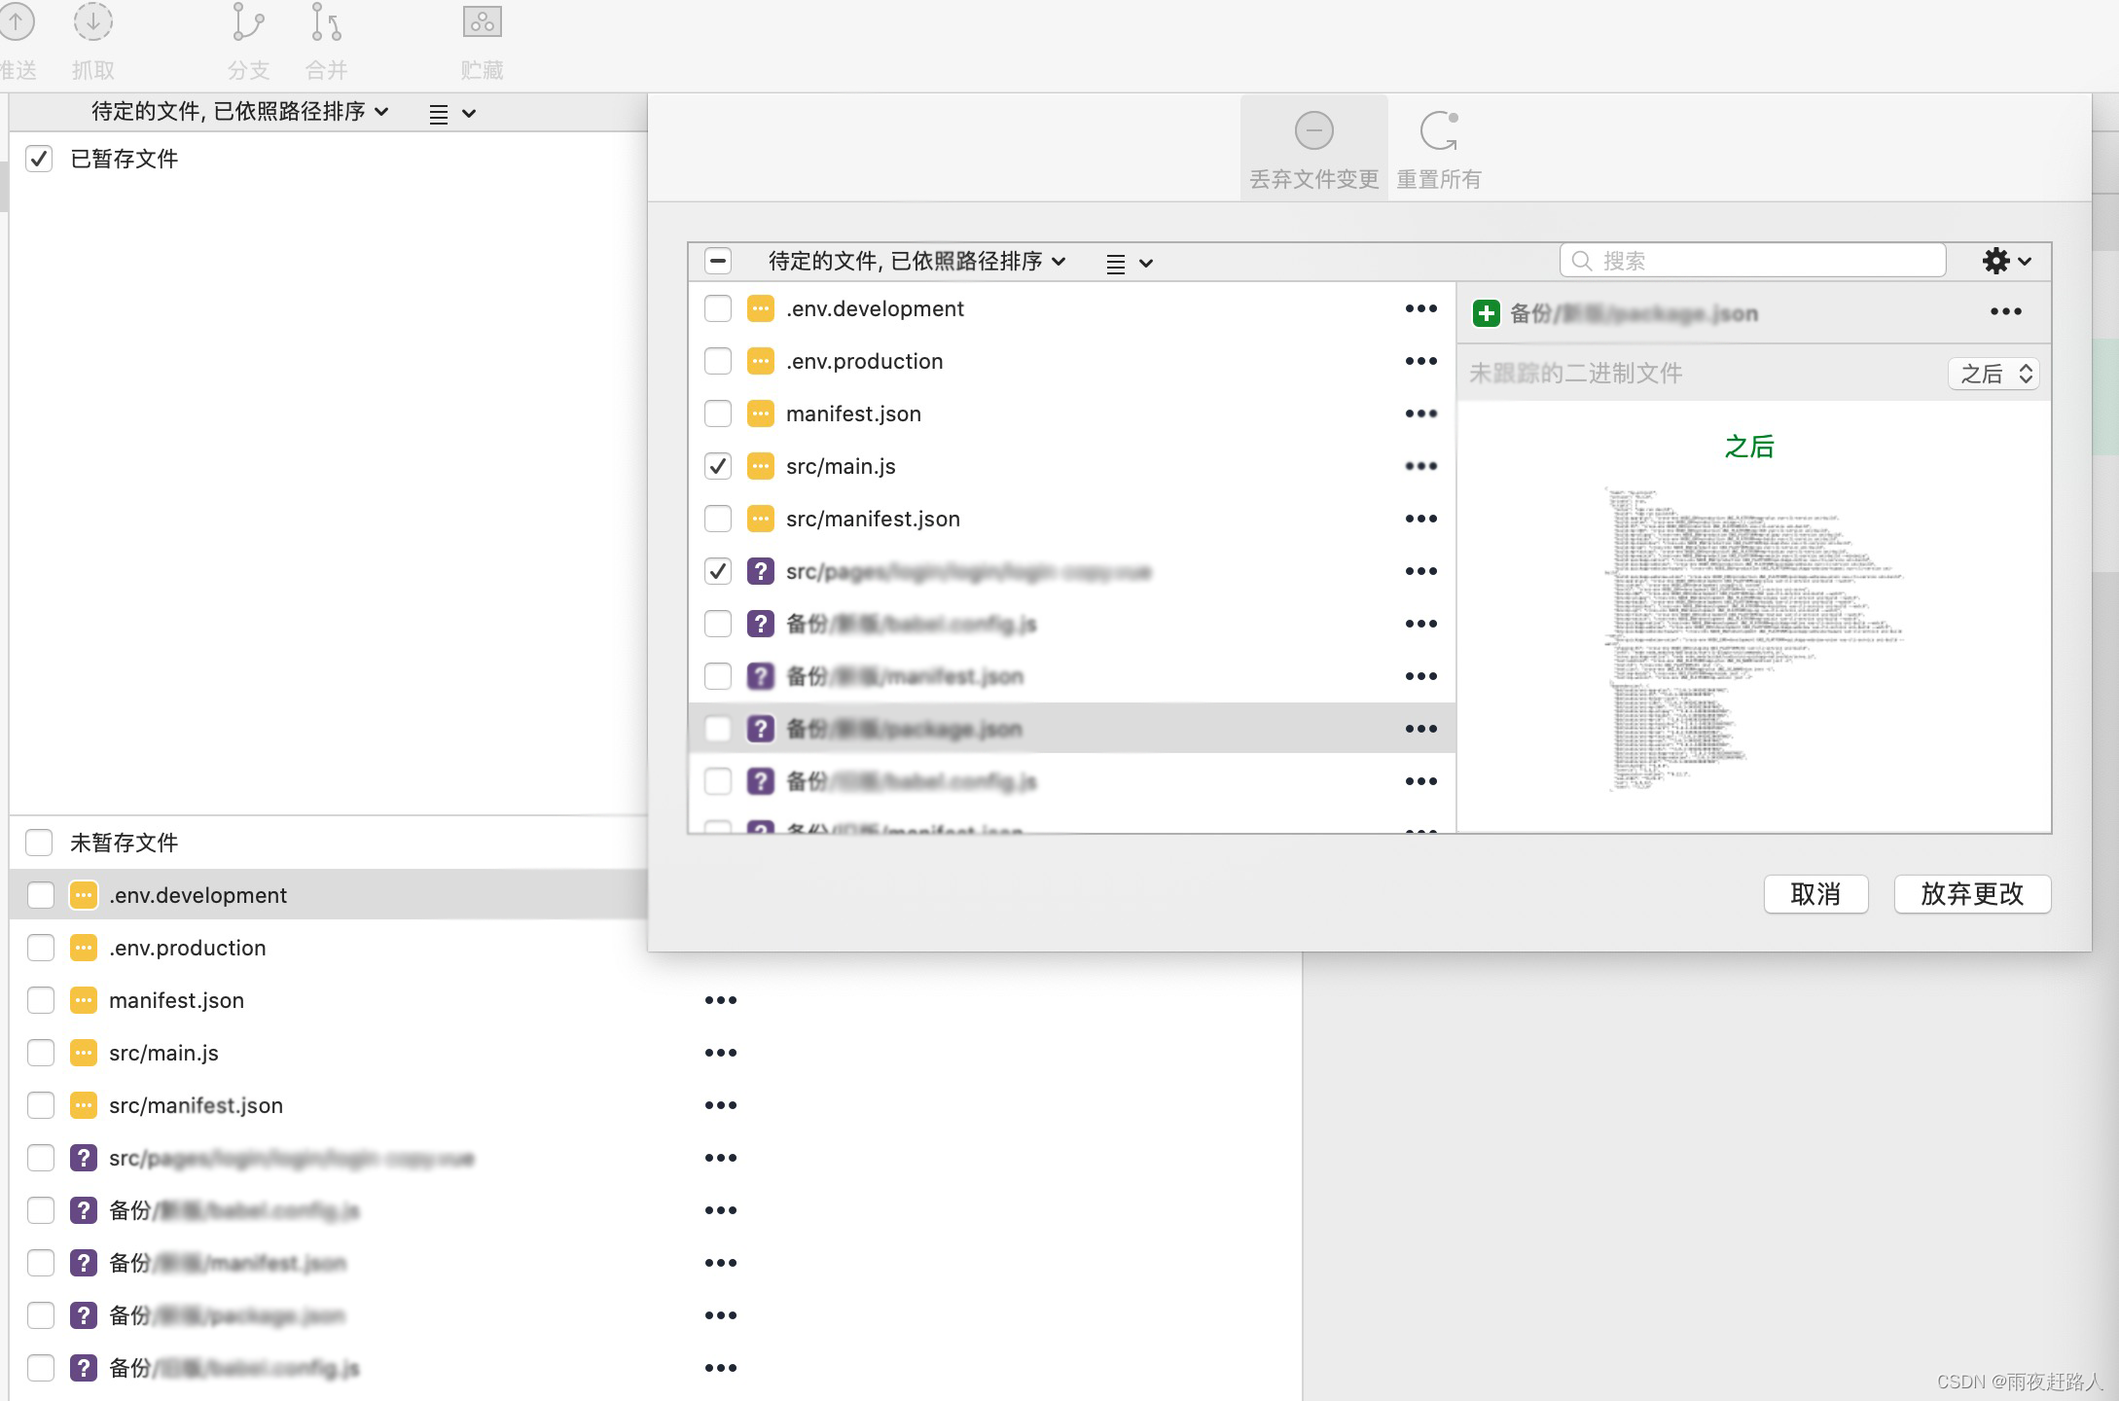The width and height of the screenshot is (2119, 1401).
Task: Open more options for highlighted package.json row
Action: point(1420,729)
